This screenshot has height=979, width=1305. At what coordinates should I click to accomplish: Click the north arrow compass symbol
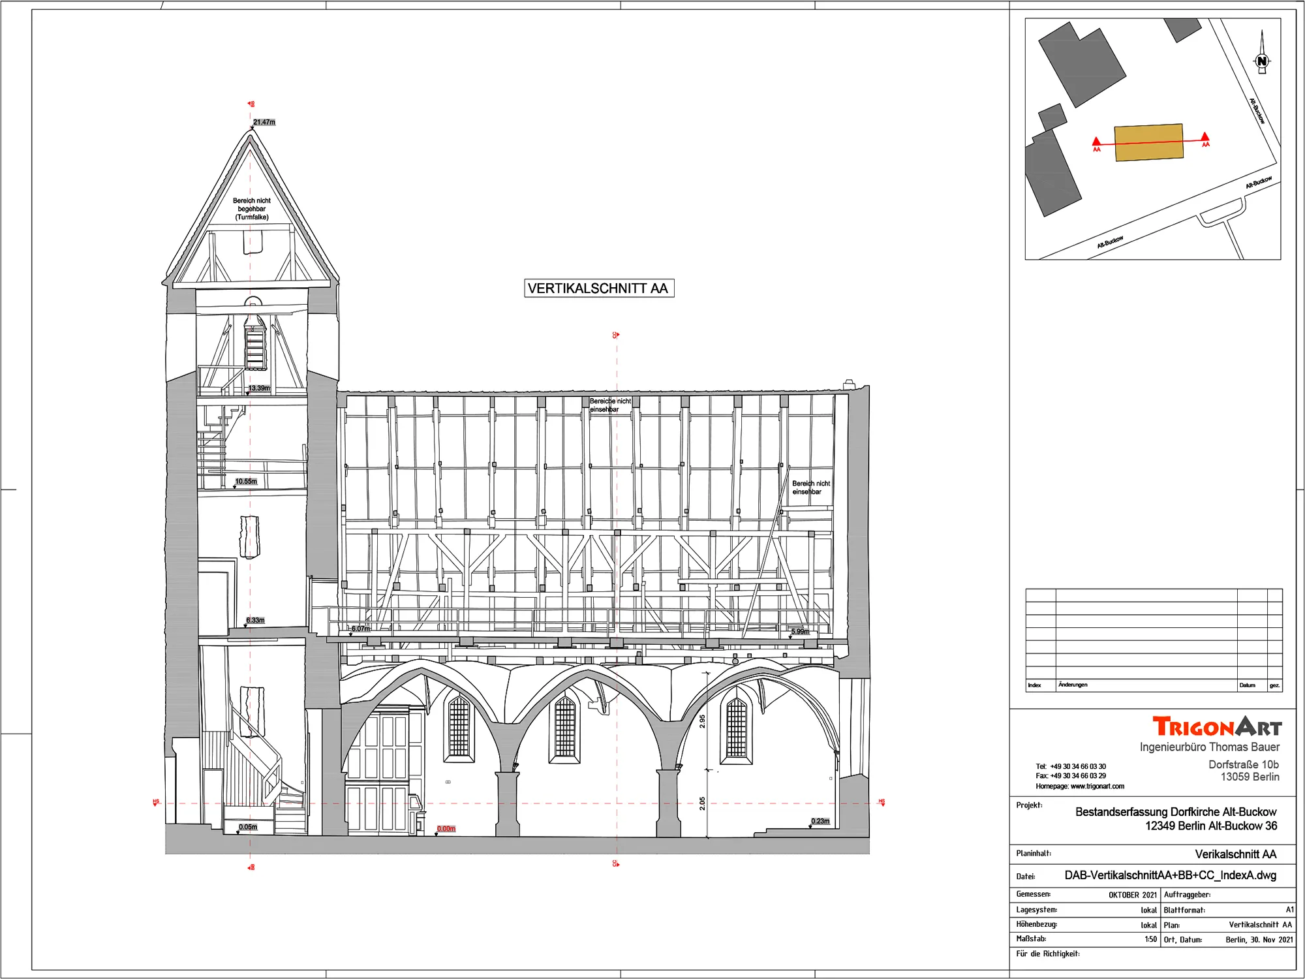pos(1262,52)
